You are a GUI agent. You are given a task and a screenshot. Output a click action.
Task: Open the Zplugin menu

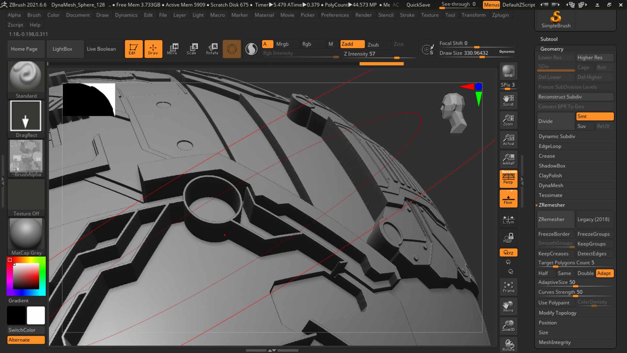[500, 15]
